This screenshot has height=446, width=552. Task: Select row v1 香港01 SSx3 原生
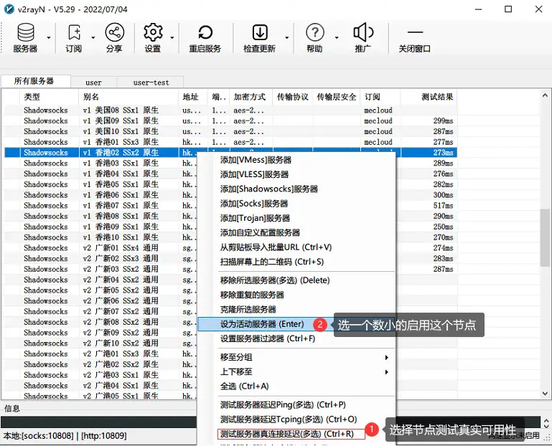[230, 142]
